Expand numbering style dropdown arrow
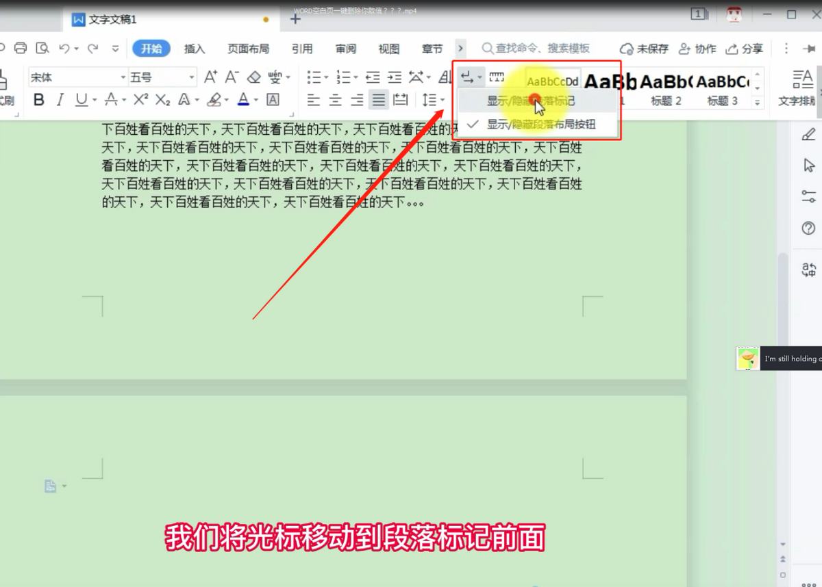Screen dimensions: 822x587 (x=356, y=77)
